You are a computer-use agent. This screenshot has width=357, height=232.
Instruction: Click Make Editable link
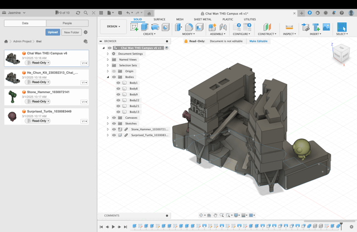pos(258,41)
